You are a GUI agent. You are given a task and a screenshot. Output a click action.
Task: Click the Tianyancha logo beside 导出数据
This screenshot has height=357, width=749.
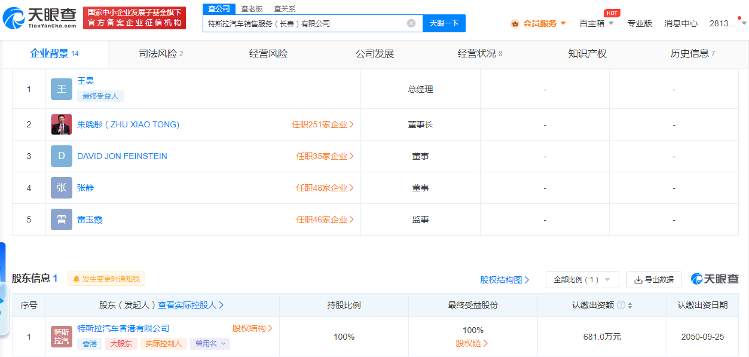[714, 279]
